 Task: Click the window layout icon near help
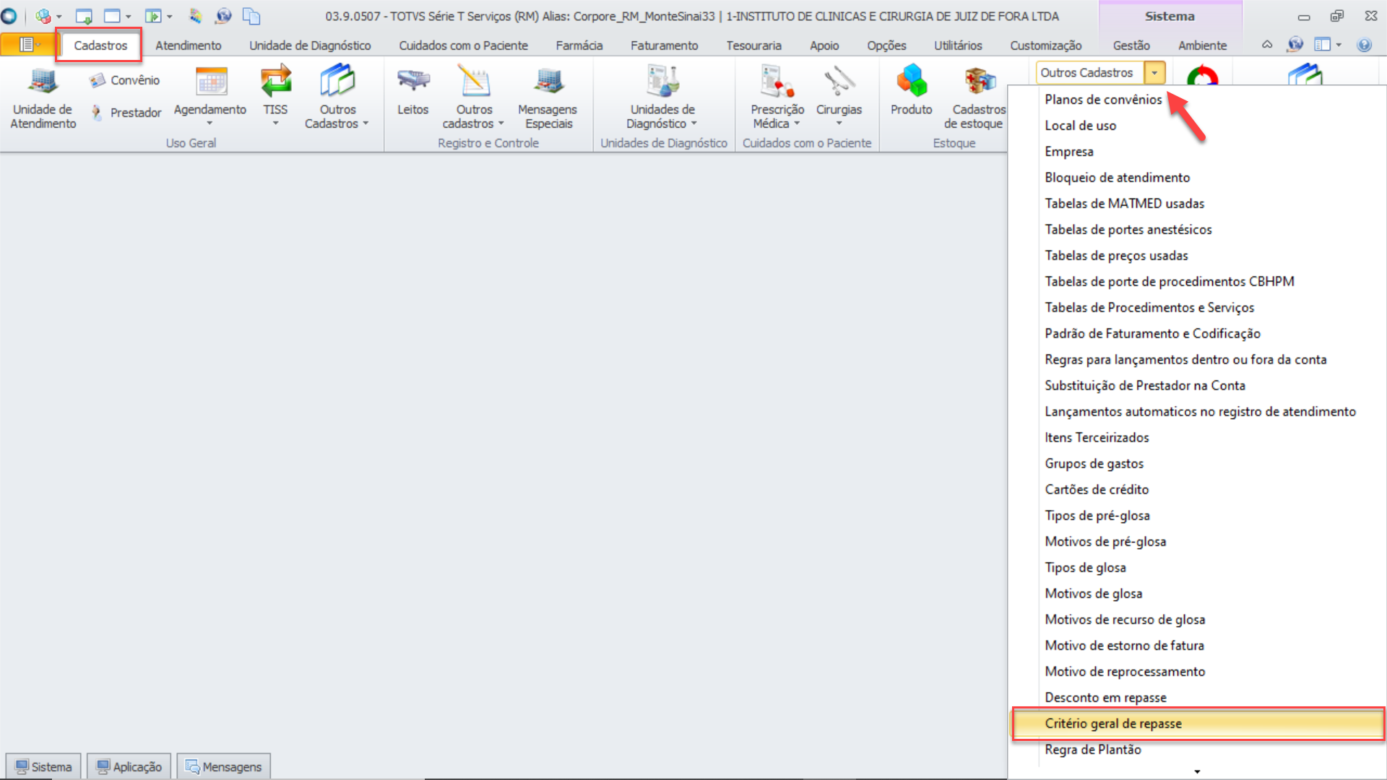coord(1322,45)
